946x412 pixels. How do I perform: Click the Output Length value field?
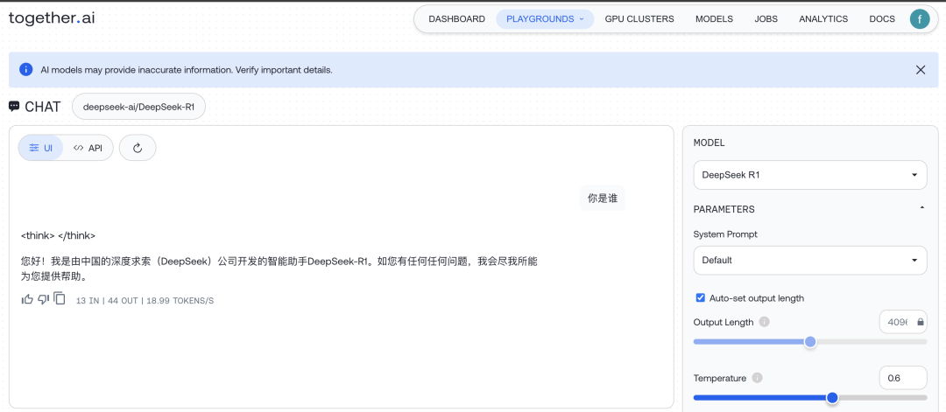coord(903,322)
